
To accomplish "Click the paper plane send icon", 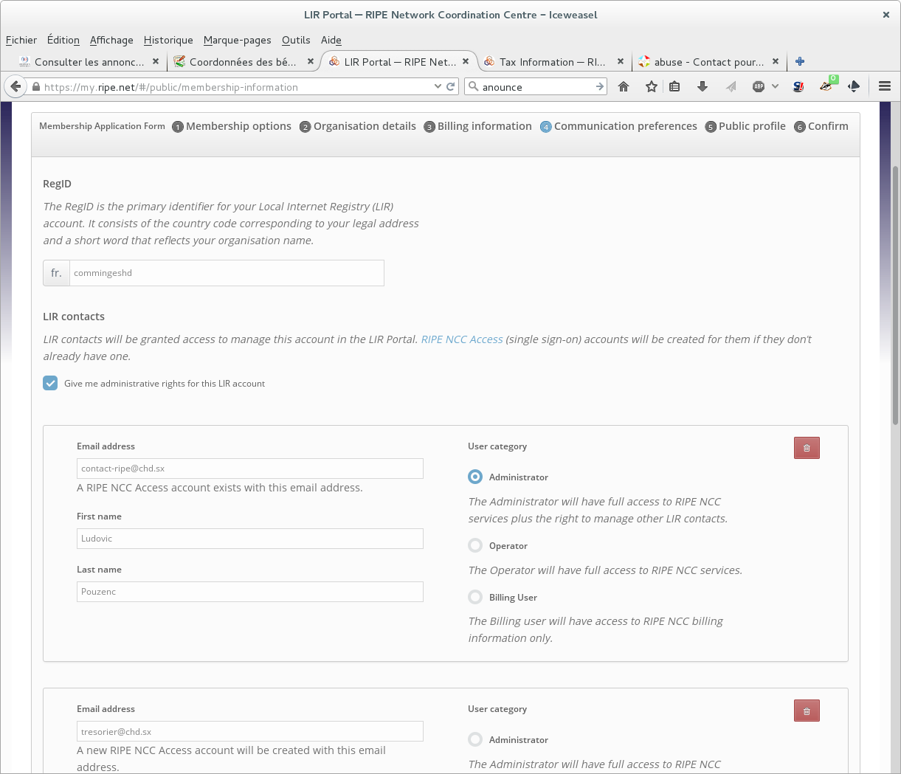I will [731, 86].
